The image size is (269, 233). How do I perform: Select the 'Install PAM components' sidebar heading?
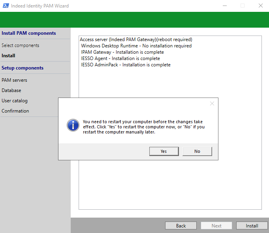pos(29,33)
